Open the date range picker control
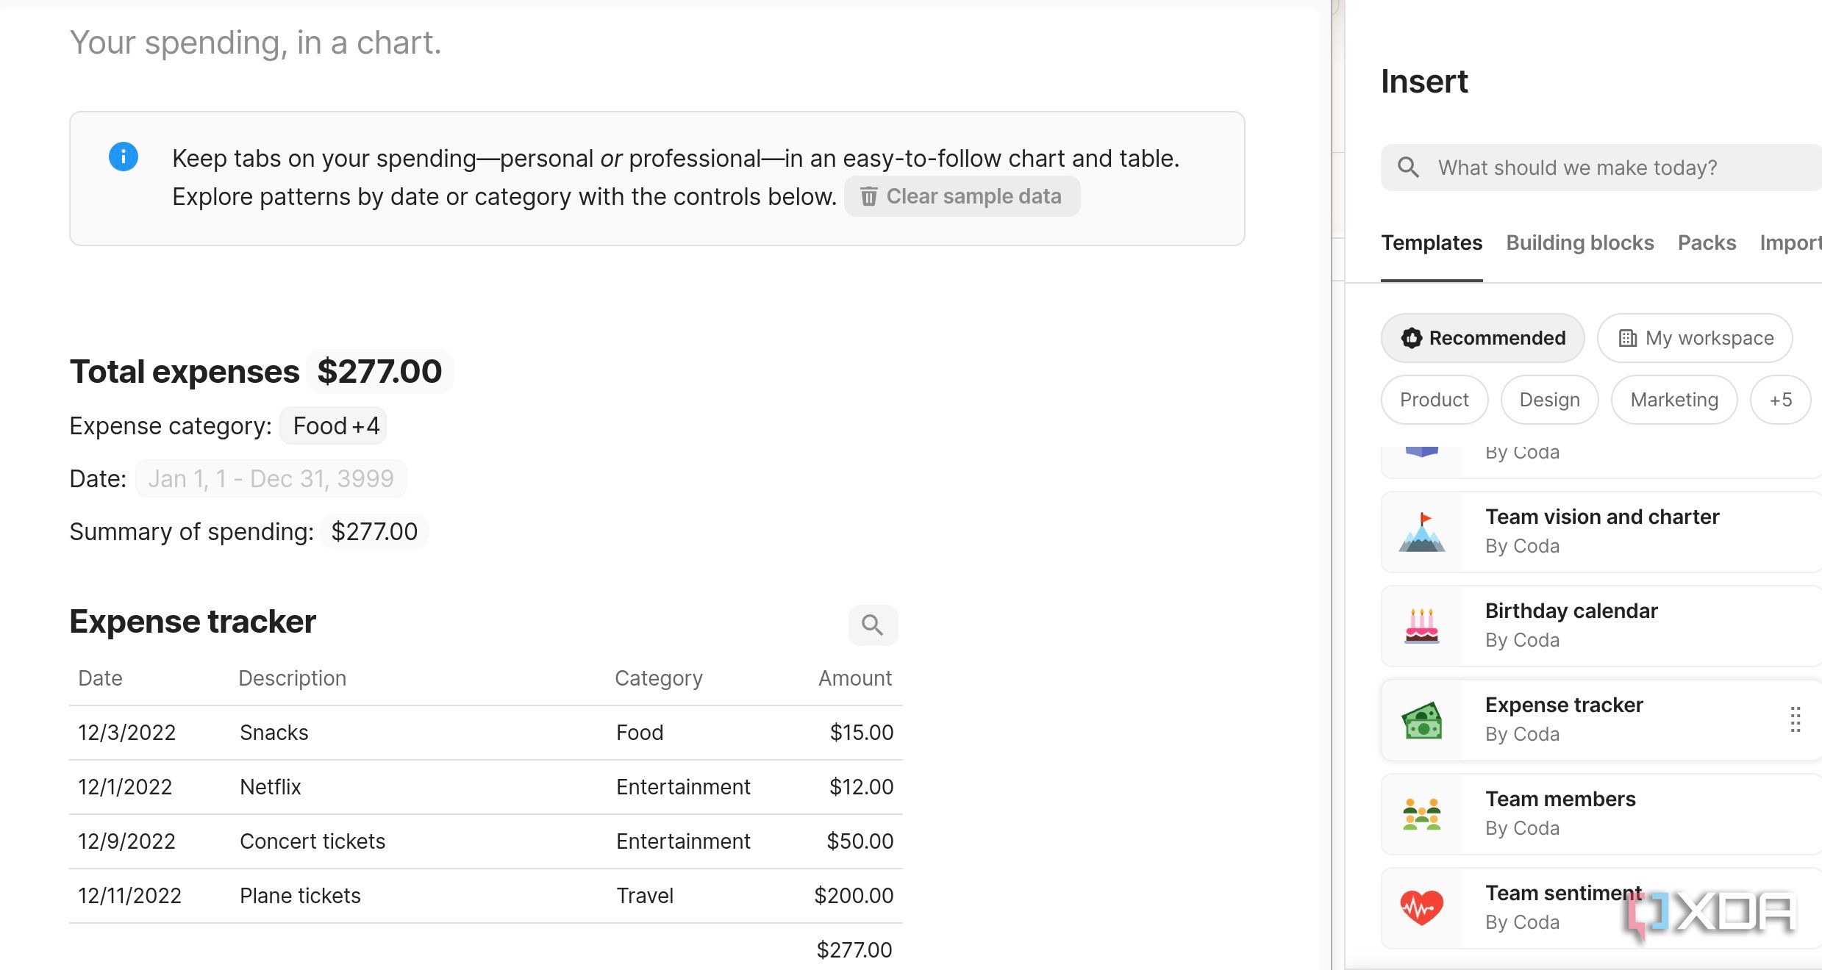The width and height of the screenshot is (1822, 970). coord(271,478)
